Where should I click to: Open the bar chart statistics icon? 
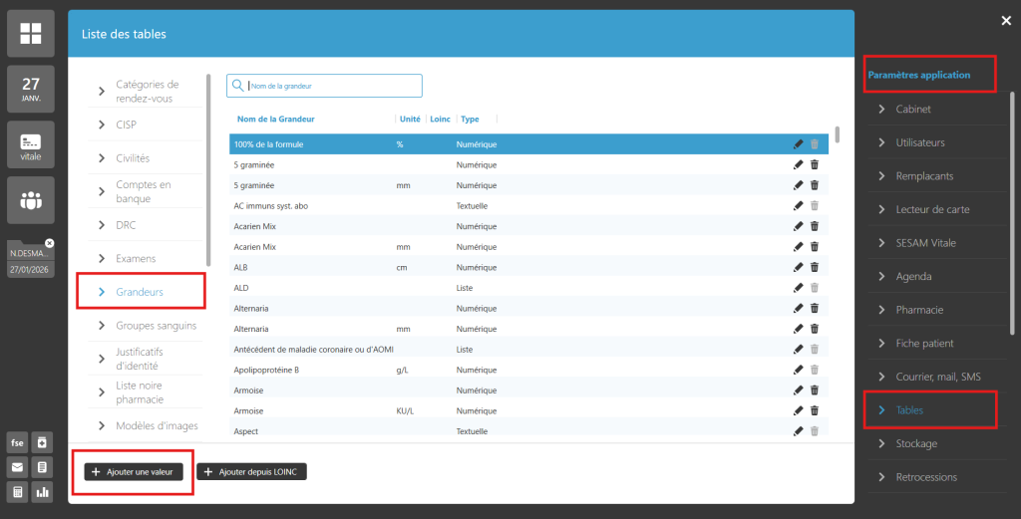[x=43, y=491]
